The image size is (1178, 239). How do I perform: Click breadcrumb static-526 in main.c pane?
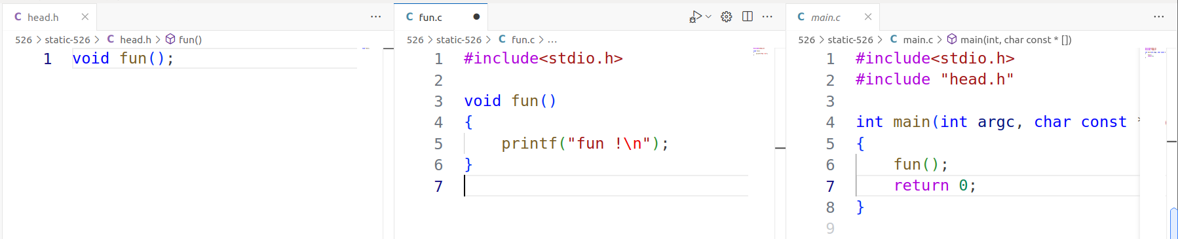coord(850,40)
